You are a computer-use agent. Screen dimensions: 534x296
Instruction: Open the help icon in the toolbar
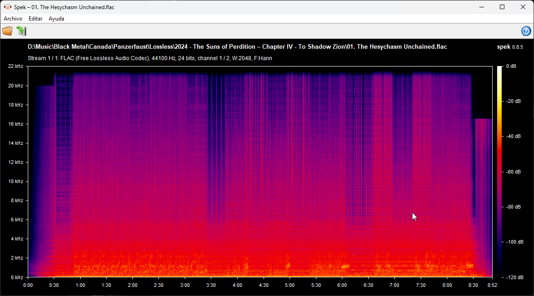526,31
